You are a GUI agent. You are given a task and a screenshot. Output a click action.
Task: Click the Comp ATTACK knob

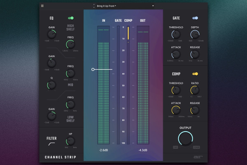coord(176,110)
